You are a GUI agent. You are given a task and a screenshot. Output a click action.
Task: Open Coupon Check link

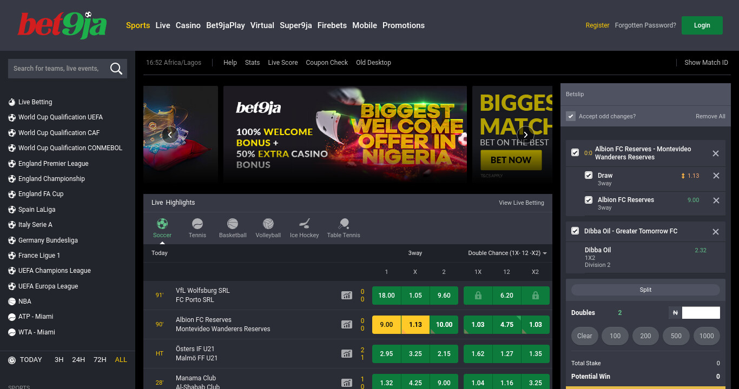click(327, 63)
